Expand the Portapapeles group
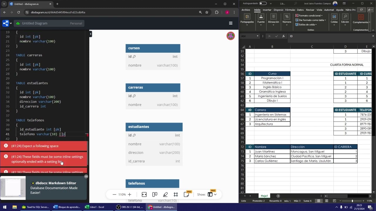Image resolution: width=376 pixels, height=211 pixels. coord(247,20)
